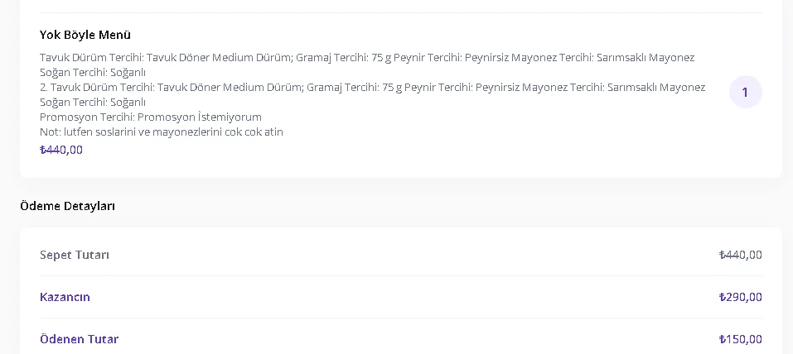Click "Promosyon Tercihi: Promosyon İstemiyorum" text
The image size is (793, 354).
click(151, 117)
